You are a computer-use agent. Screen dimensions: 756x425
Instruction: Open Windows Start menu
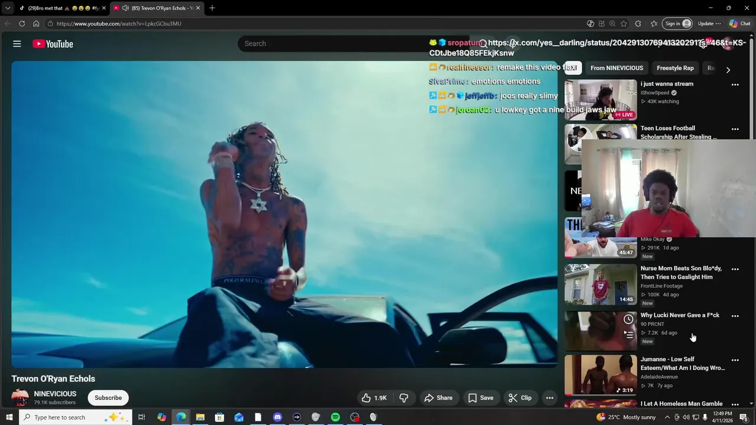tap(9, 417)
